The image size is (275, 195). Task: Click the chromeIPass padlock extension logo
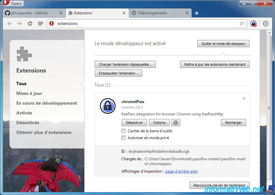pyautogui.click(x=108, y=106)
